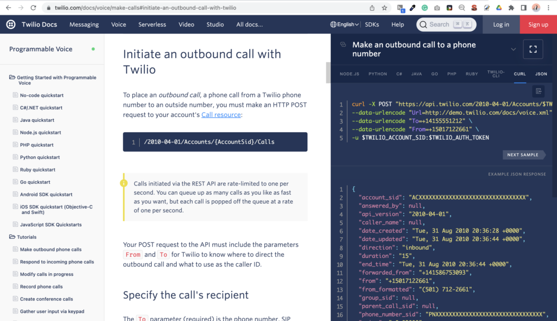Open Grammarly from the browser toolbar
The width and height of the screenshot is (557, 321).
coord(424,8)
